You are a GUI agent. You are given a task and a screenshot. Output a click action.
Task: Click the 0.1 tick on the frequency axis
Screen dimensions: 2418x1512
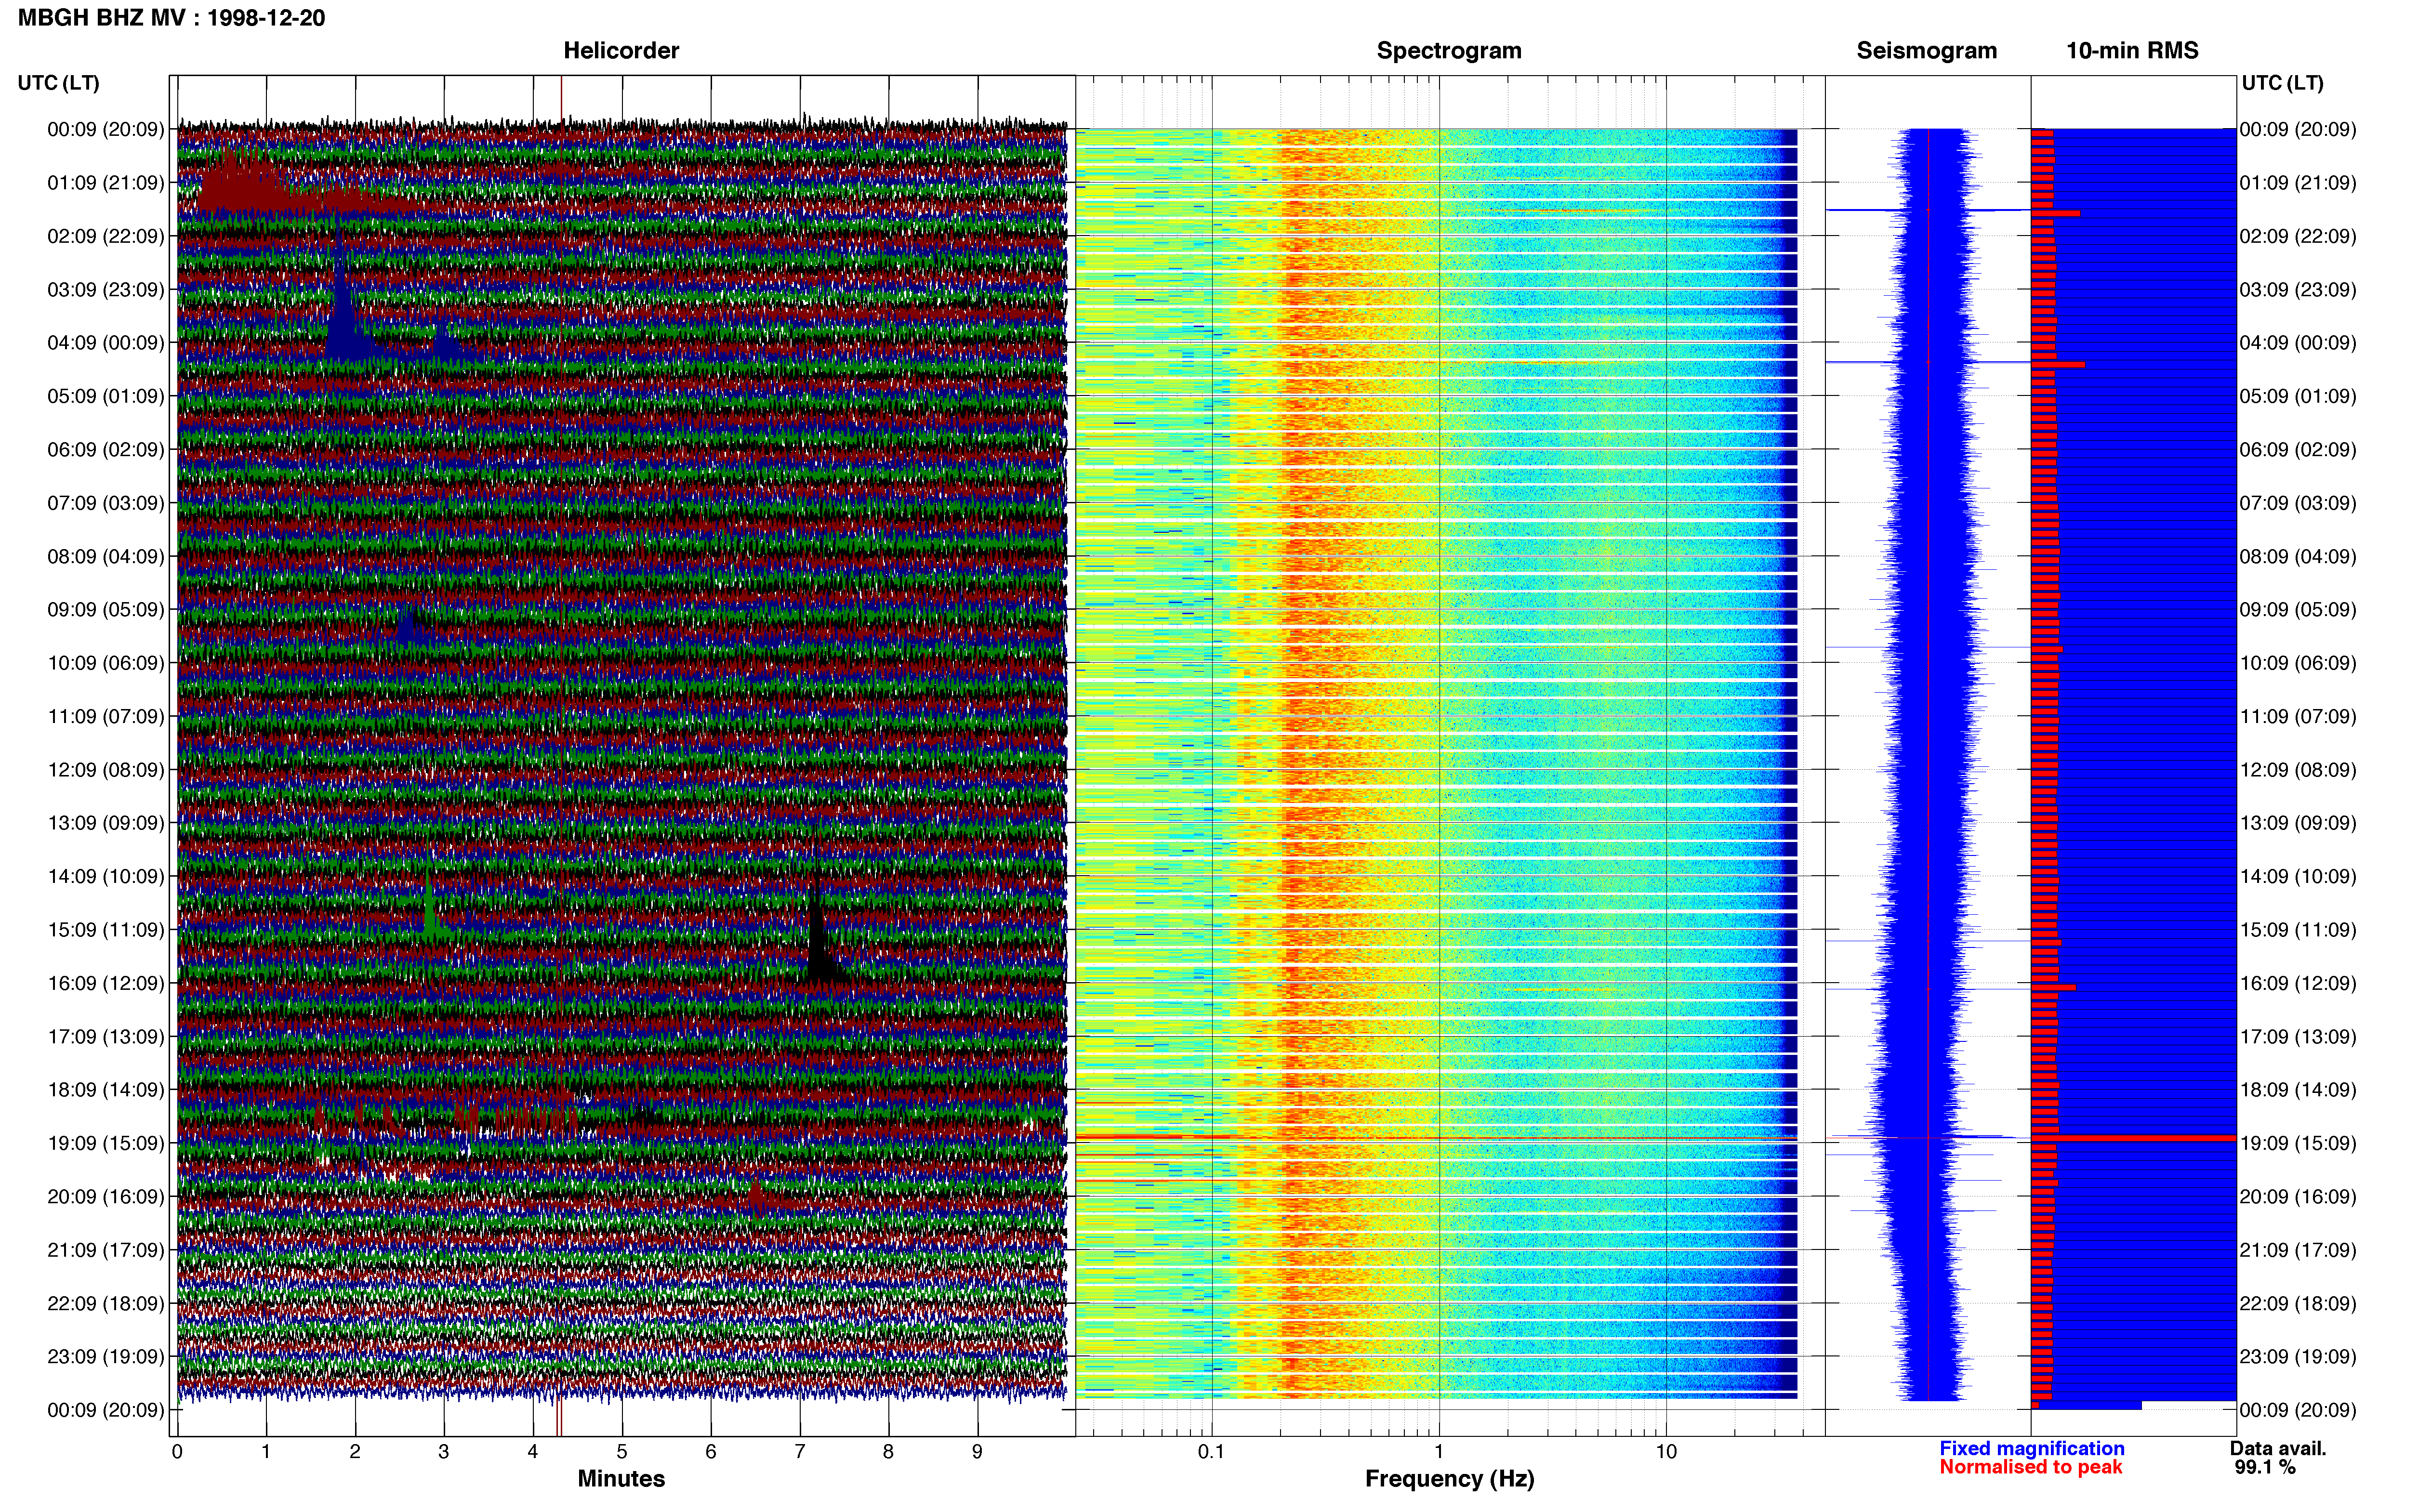point(1211,1451)
